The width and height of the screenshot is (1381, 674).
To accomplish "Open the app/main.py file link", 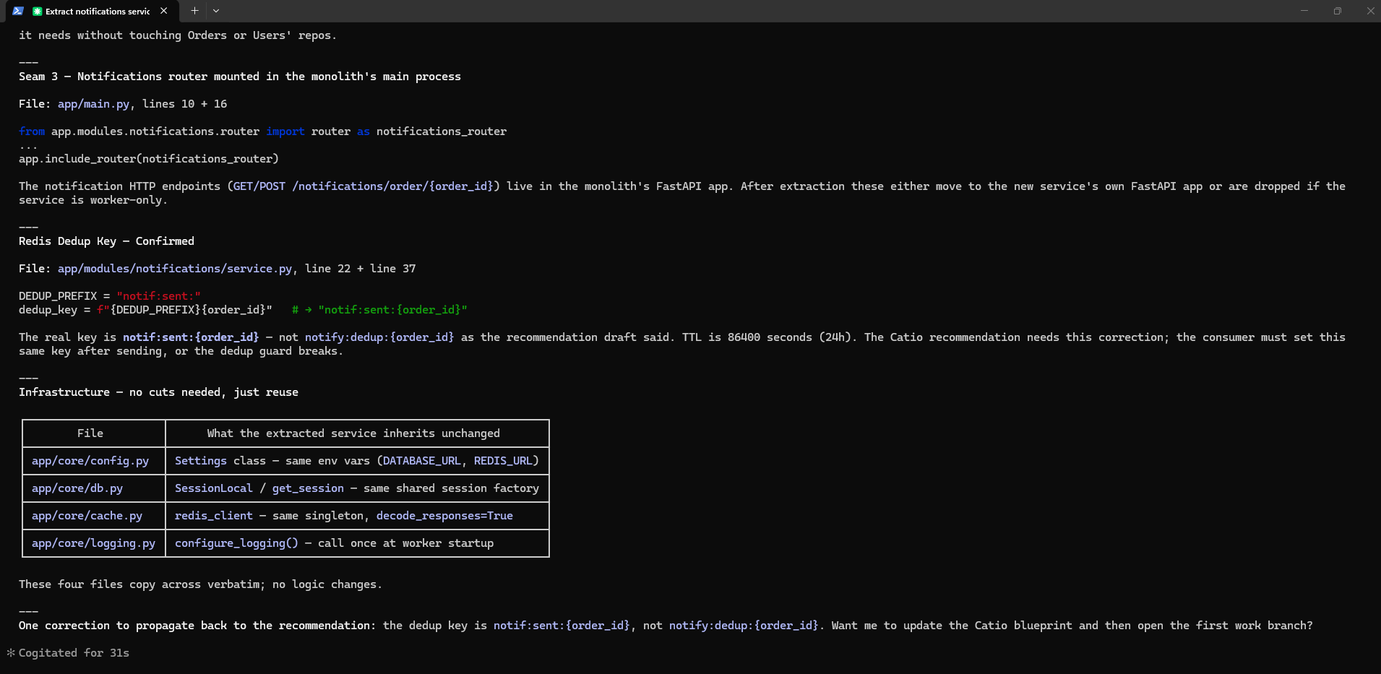I will 93,104.
